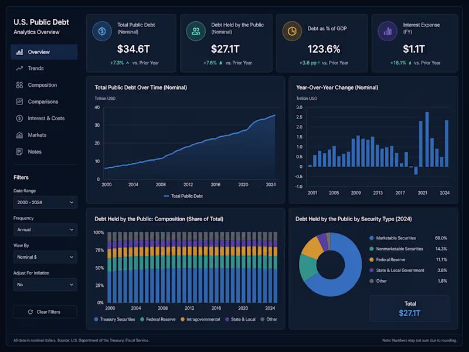Click Other swatch in donut chart legend

tap(372, 281)
